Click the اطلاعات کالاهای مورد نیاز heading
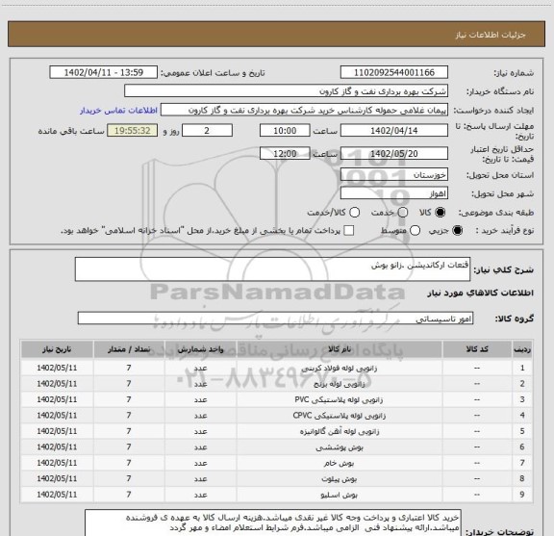The image size is (554, 536). pos(481,294)
